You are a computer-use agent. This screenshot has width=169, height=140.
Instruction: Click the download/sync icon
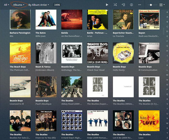coord(131,5)
